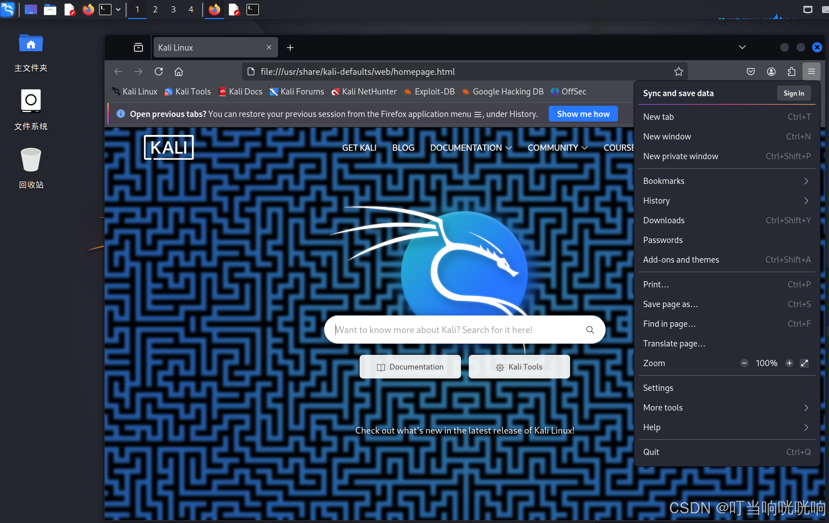Open Downloads from the menu
Image resolution: width=829 pixels, height=523 pixels.
click(x=727, y=220)
